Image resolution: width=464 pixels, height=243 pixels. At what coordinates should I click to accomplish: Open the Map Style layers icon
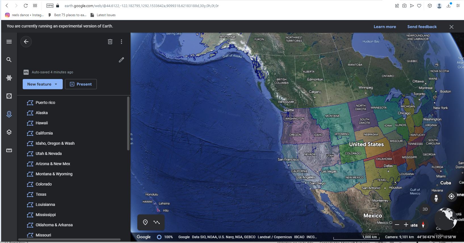click(x=9, y=132)
